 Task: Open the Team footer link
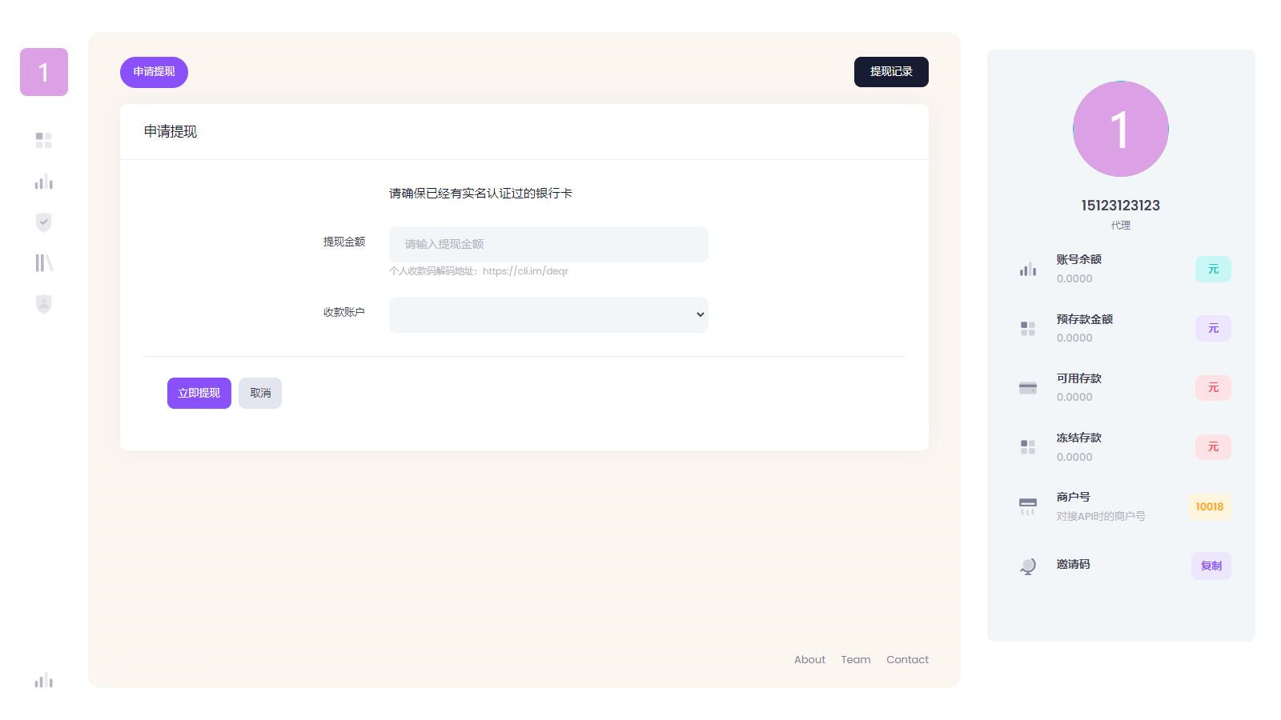click(x=856, y=660)
